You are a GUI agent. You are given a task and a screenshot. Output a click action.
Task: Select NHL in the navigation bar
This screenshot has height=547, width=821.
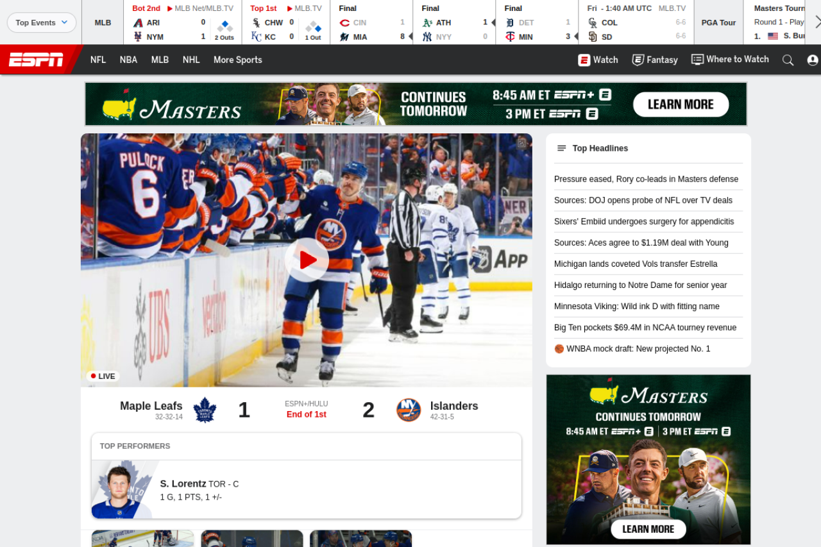[191, 60]
